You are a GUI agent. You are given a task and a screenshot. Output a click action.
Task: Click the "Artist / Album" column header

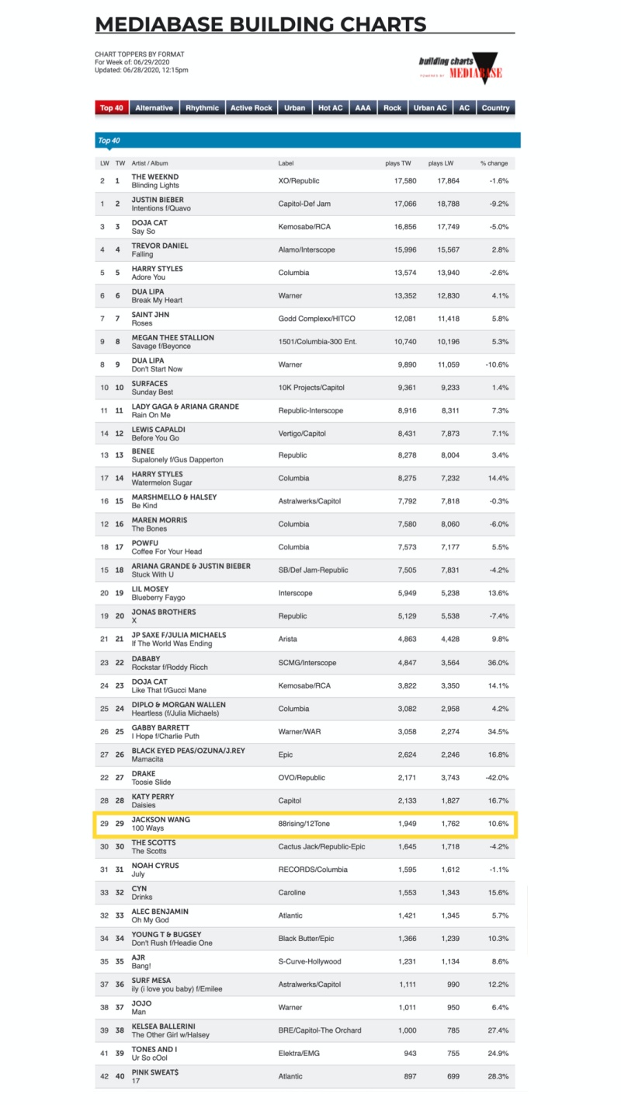150,163
